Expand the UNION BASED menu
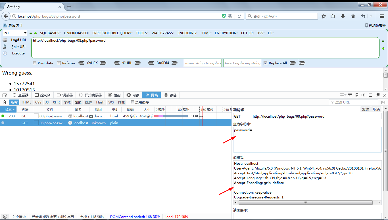 point(76,33)
